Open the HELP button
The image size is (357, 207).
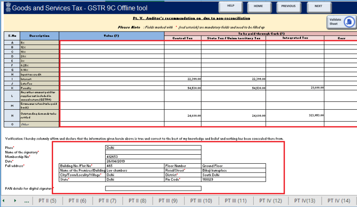[230, 7]
